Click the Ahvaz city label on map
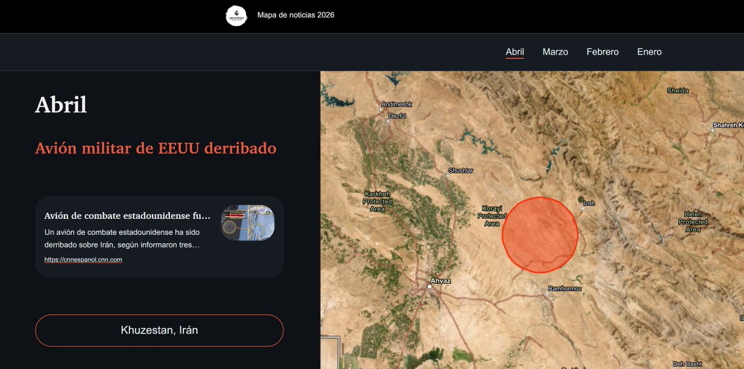The image size is (744, 369). (x=440, y=281)
